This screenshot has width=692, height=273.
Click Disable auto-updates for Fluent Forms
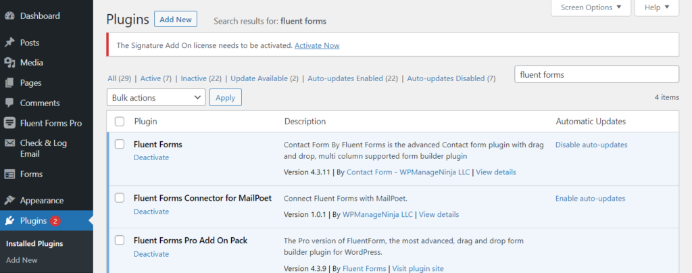(x=591, y=145)
